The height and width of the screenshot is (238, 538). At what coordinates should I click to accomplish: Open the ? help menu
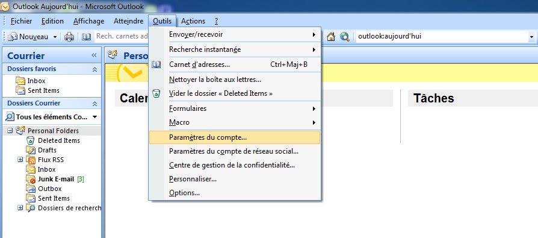click(216, 21)
